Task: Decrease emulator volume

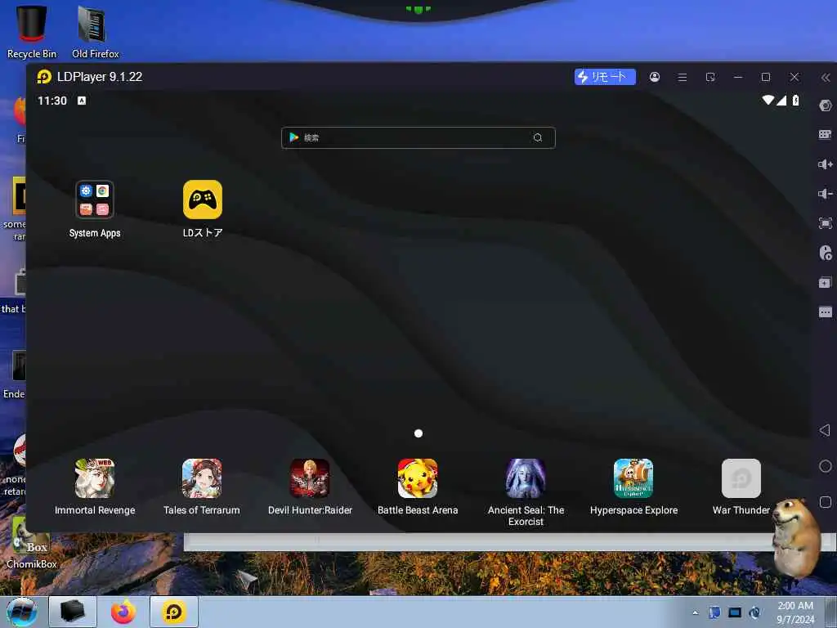Action: 826,193
